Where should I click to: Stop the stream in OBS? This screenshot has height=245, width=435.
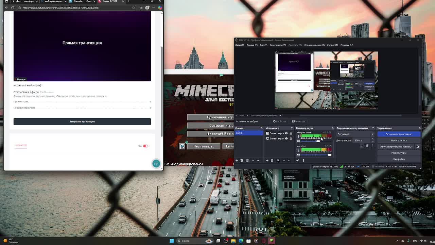pos(399,134)
